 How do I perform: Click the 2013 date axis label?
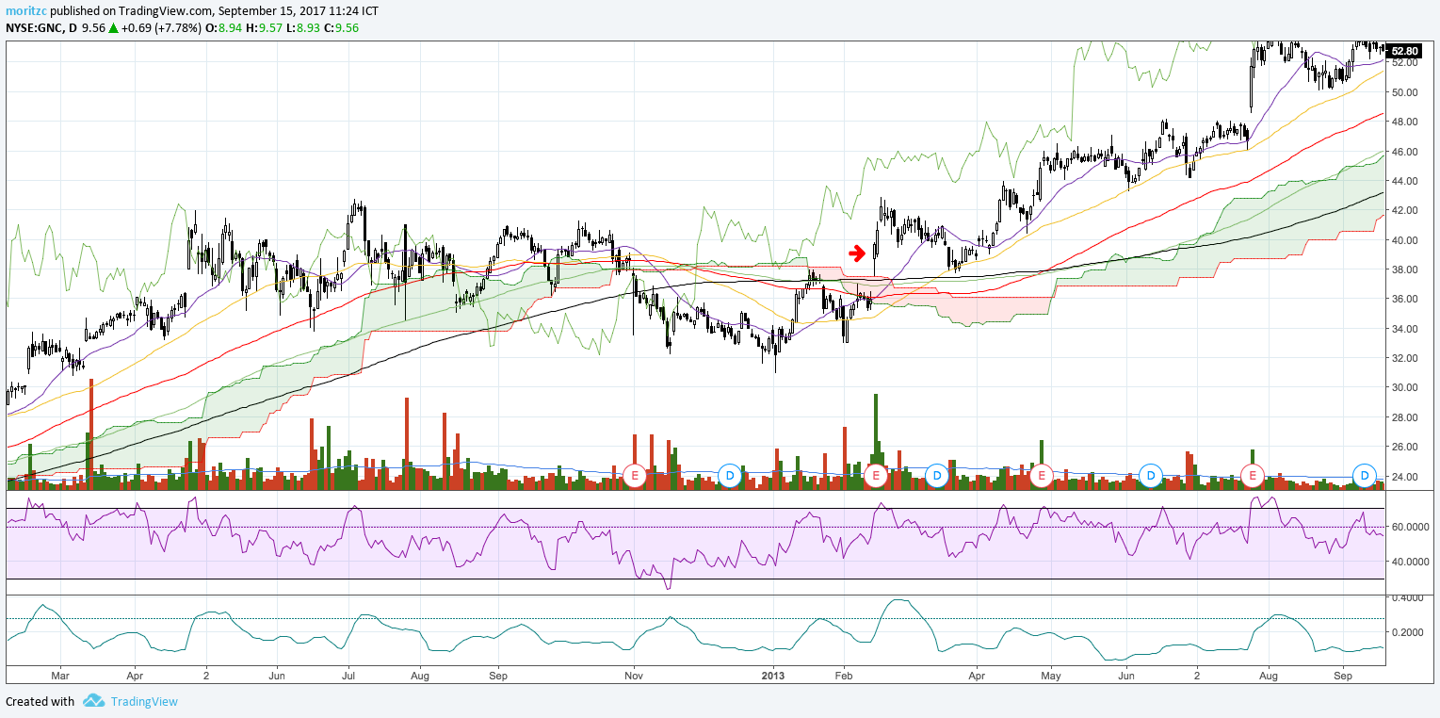[773, 676]
